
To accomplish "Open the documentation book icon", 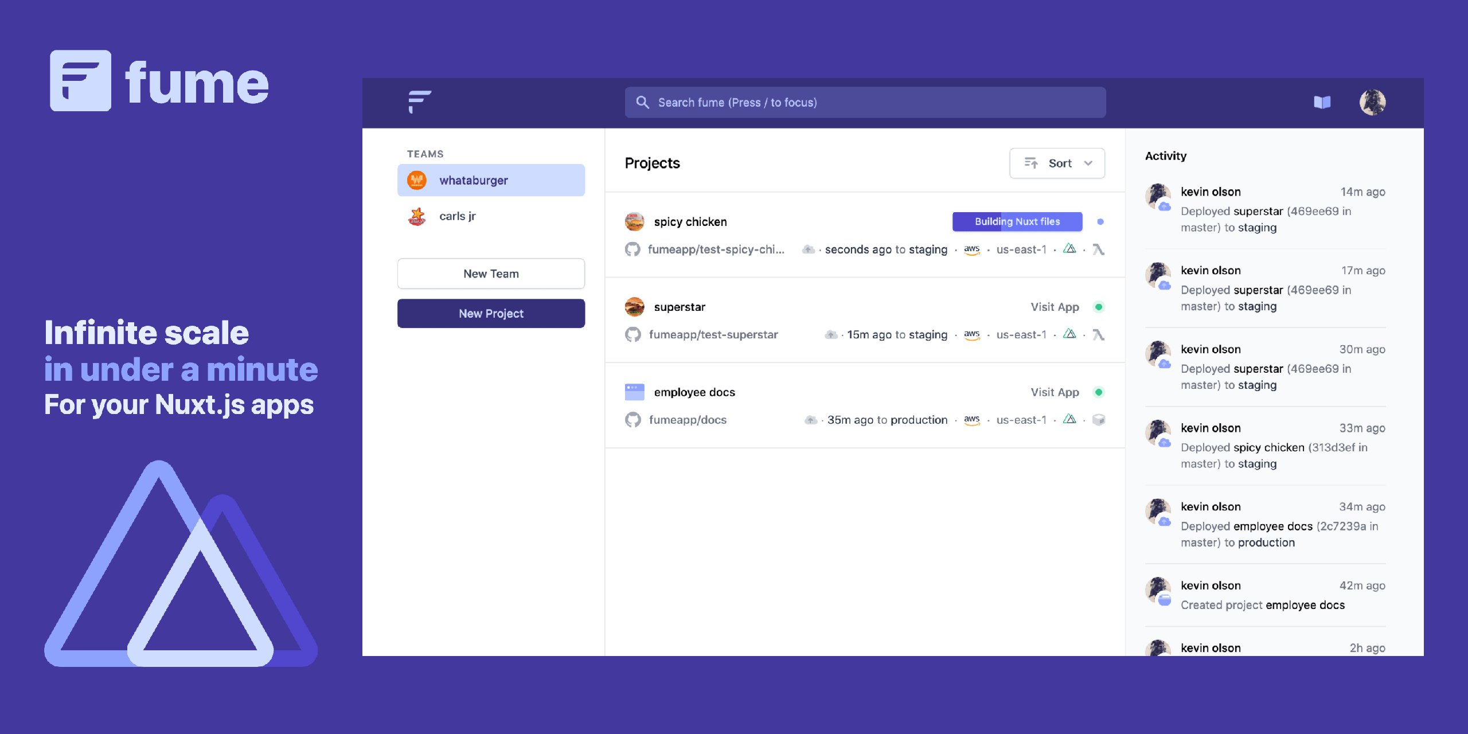I will click(x=1322, y=103).
